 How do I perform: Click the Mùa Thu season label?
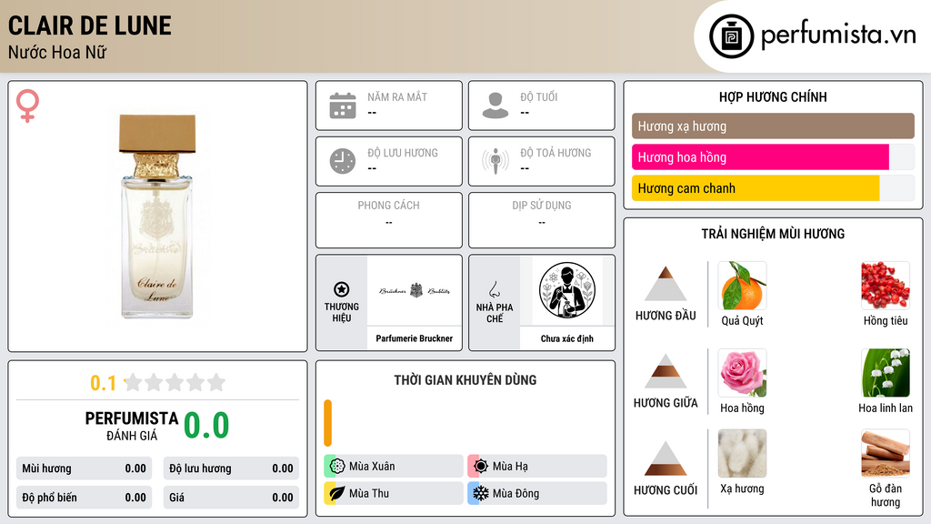(369, 493)
